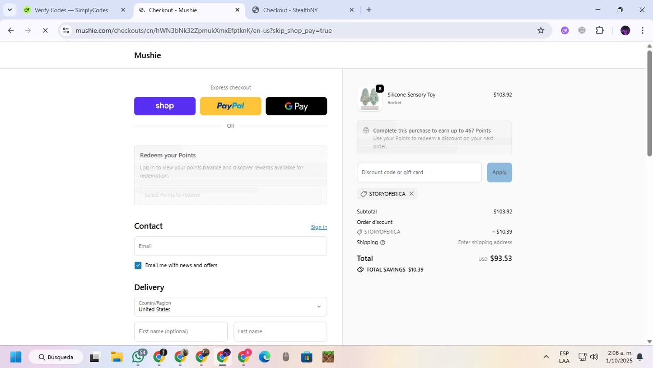Click shipping info question mark icon

(383, 242)
